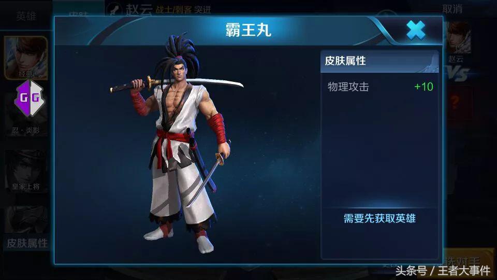Click the sword icon beside 赵云
497x280 pixels.
click(x=114, y=9)
